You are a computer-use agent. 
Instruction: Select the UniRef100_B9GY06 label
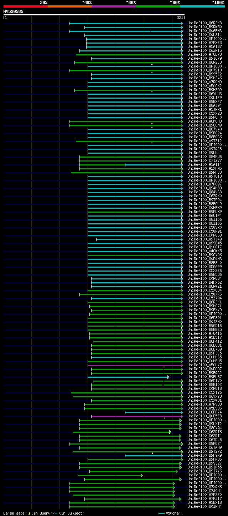tap(204, 255)
